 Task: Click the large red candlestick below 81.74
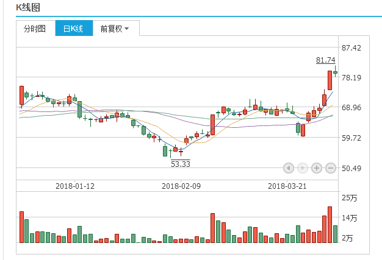(x=330, y=80)
